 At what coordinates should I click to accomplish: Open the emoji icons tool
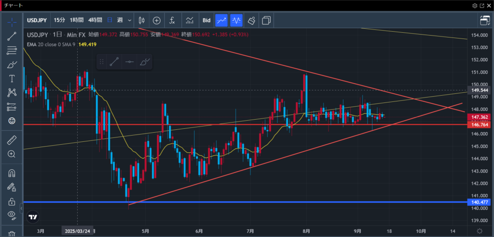(12, 121)
